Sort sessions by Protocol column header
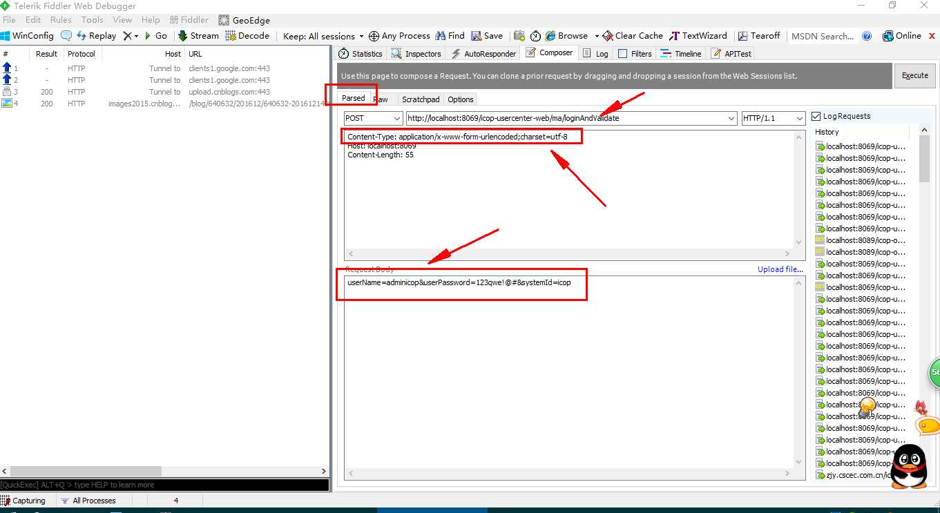Viewport: 940px width, 513px height. click(81, 53)
